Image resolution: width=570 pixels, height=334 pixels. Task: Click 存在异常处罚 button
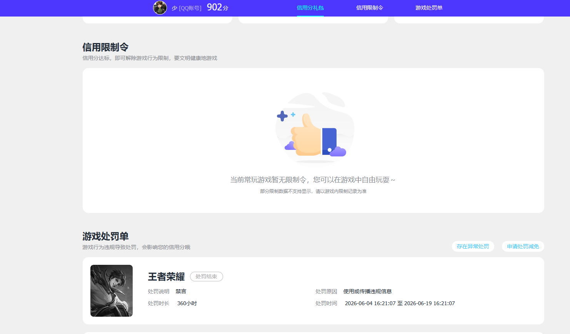473,246
